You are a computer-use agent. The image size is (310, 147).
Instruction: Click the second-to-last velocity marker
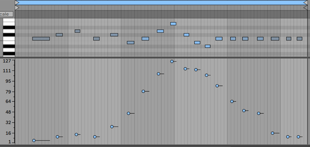click(288, 137)
